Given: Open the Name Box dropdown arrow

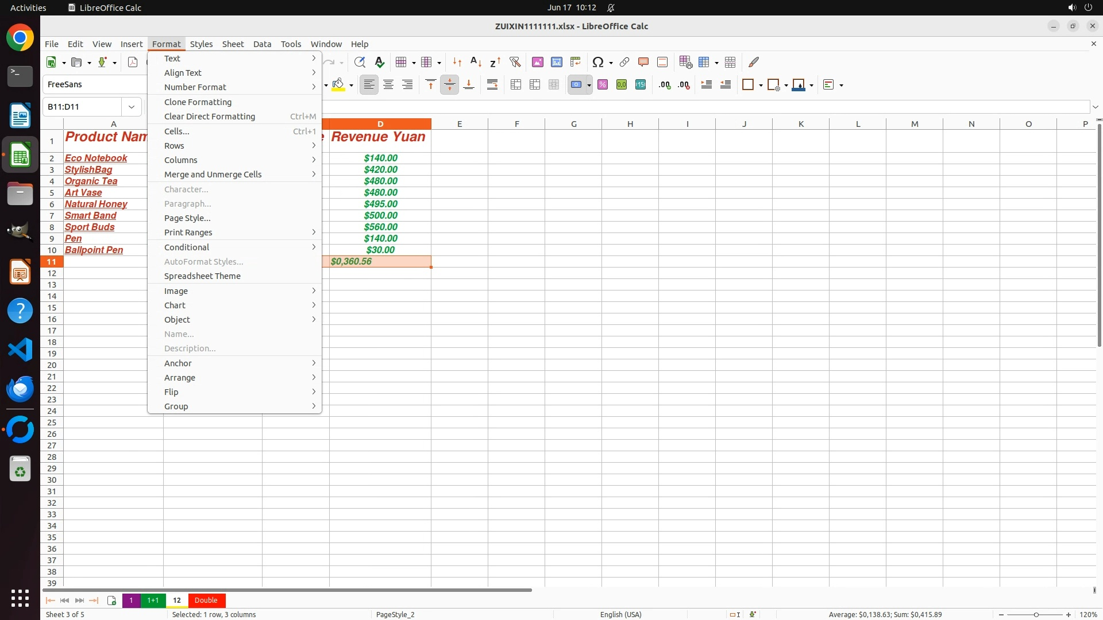Looking at the screenshot, I should (132, 107).
